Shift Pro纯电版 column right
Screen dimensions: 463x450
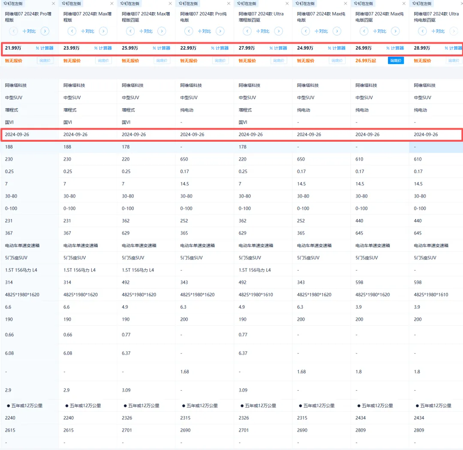coord(220,31)
